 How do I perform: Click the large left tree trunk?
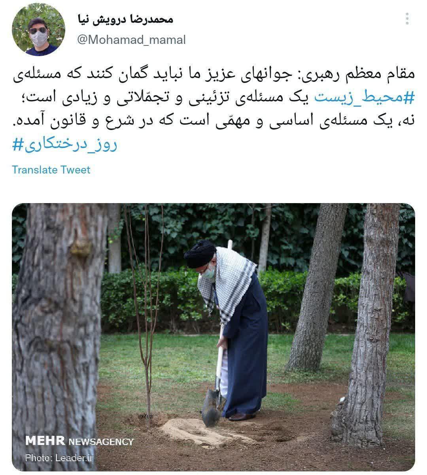[57, 336]
